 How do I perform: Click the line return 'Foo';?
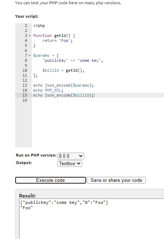click(x=57, y=40)
